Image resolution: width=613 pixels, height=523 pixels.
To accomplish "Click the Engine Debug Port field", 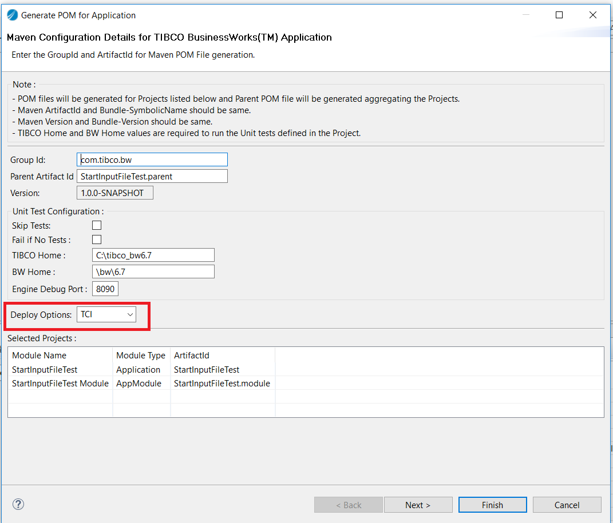I will point(105,289).
